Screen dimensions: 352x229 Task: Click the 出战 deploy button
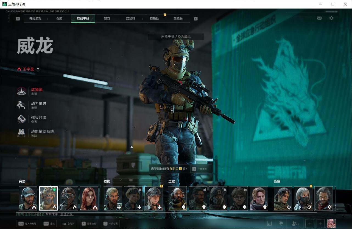tap(49, 224)
